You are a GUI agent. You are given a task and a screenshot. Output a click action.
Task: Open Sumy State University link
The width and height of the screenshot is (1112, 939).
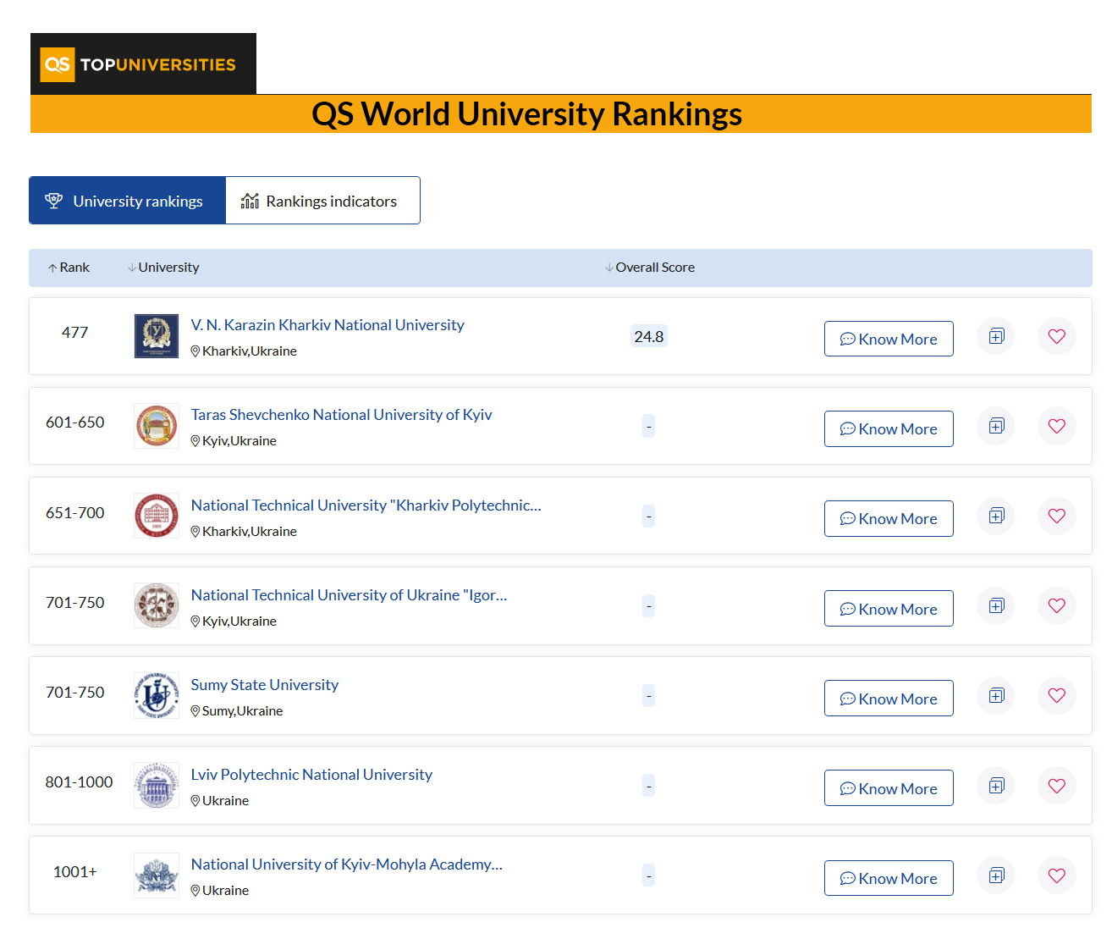tap(265, 685)
